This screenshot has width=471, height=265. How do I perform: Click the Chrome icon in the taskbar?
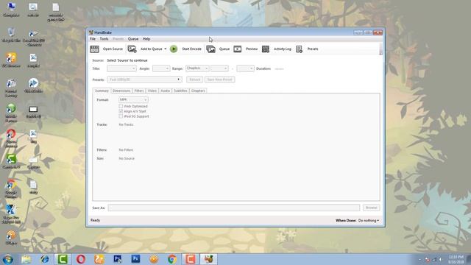(172, 259)
